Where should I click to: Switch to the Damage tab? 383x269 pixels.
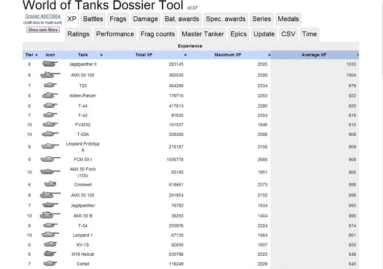pos(146,19)
